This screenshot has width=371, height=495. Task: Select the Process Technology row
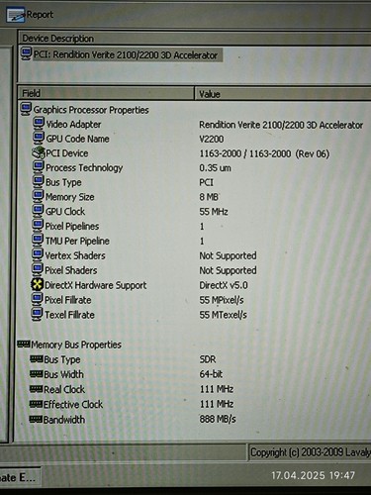tap(195, 167)
